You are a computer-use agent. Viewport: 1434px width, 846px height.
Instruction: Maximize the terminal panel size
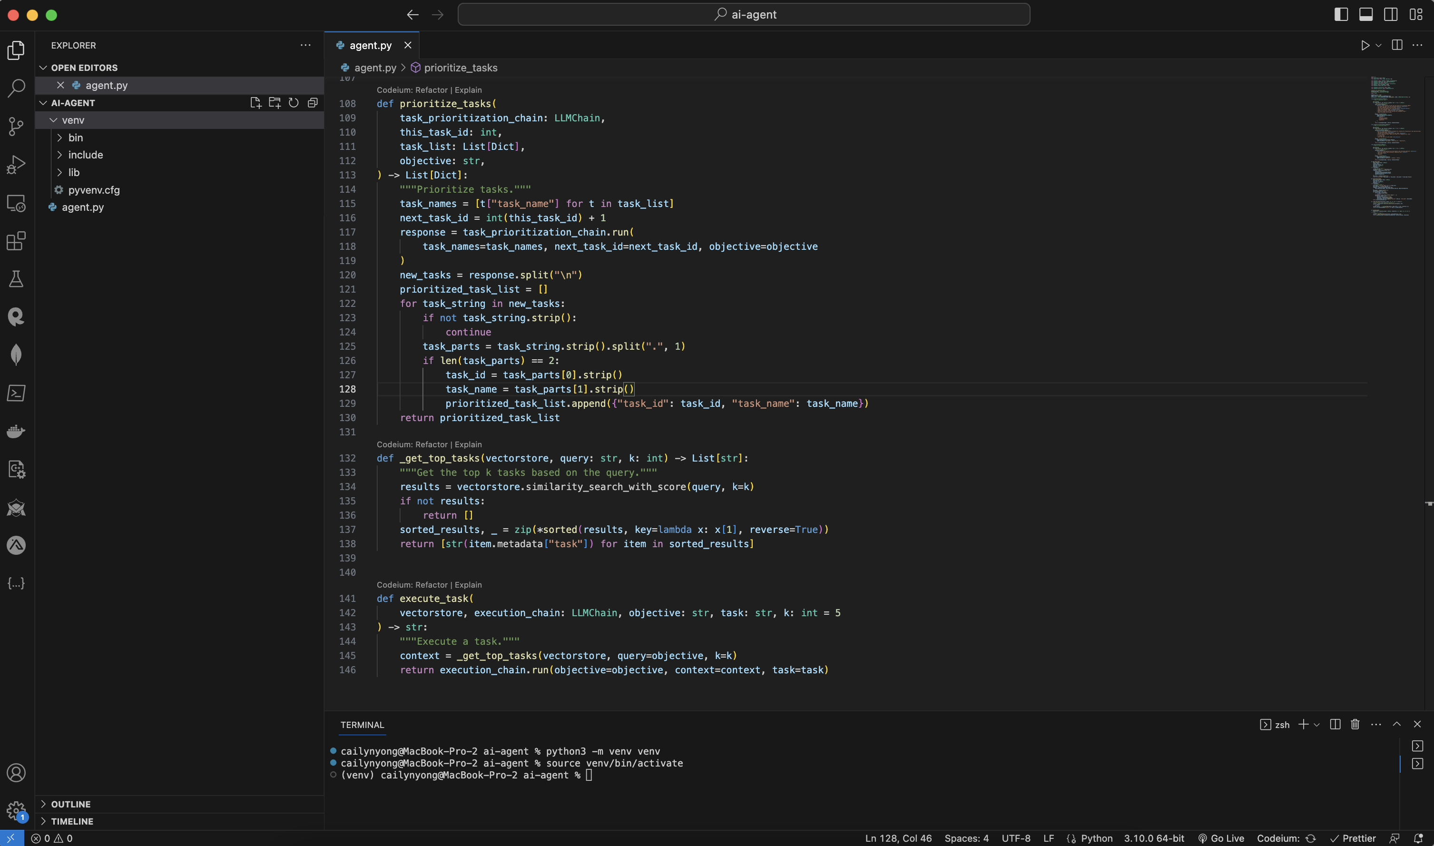[1396, 724]
